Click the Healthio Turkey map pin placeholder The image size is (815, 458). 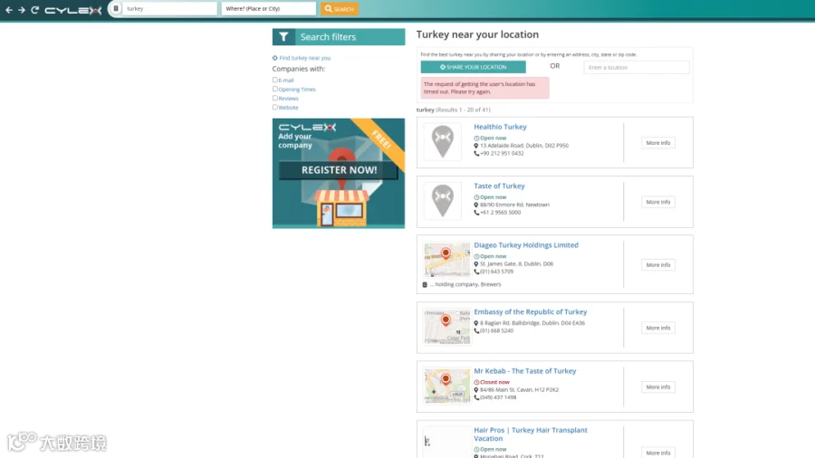[442, 141]
